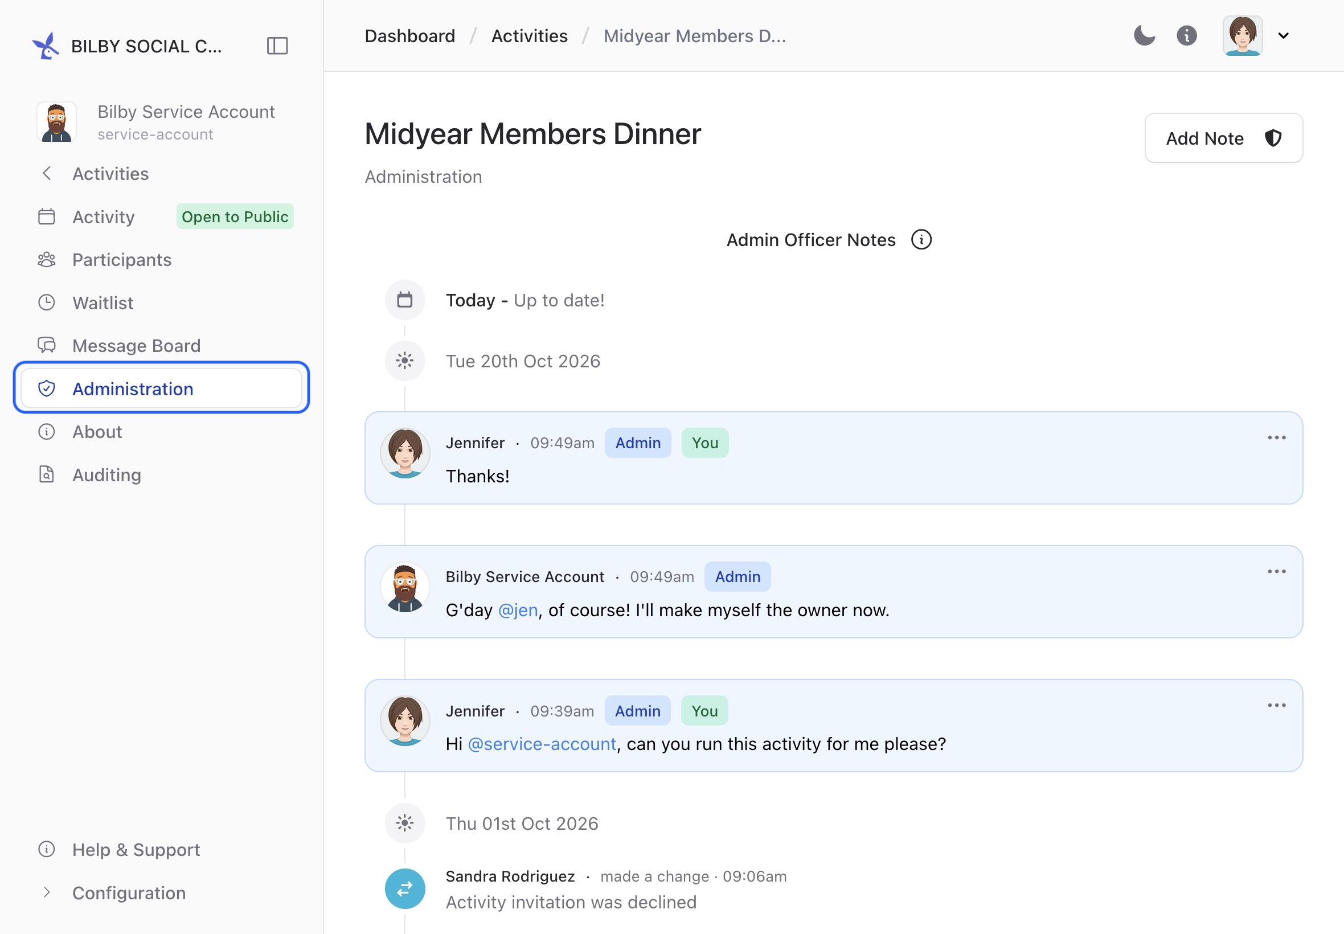Open the About info icon
Image resolution: width=1344 pixels, height=934 pixels.
coord(46,432)
